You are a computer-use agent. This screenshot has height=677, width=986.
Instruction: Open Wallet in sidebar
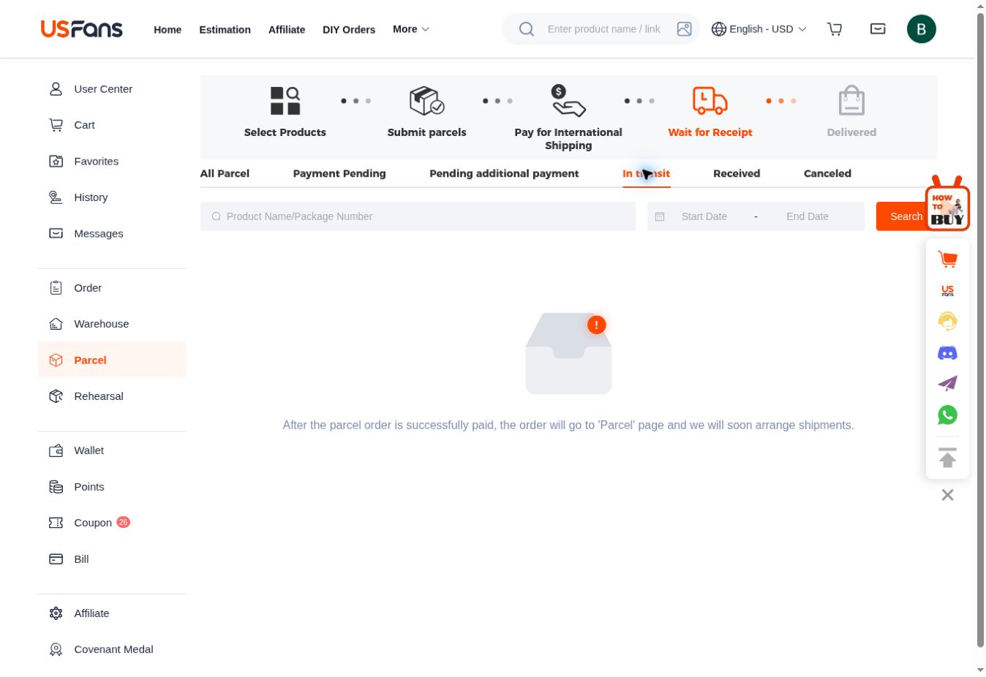click(x=112, y=450)
